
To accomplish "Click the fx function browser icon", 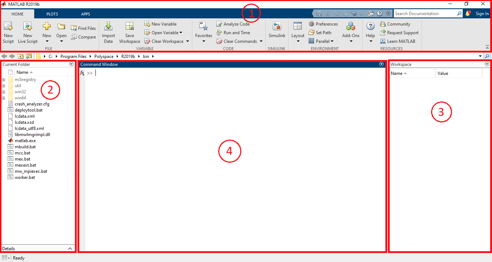I will click(82, 73).
